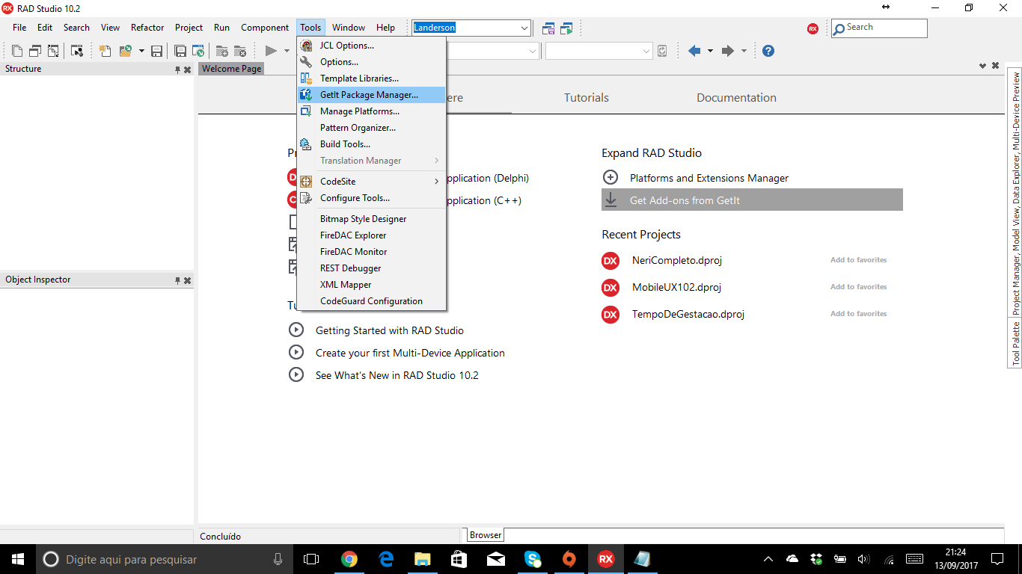The width and height of the screenshot is (1022, 574).
Task: Select CodeGuard Configuration menu item
Action: [372, 301]
